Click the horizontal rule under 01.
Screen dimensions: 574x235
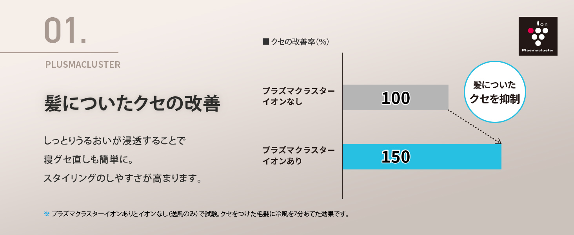(x=59, y=52)
